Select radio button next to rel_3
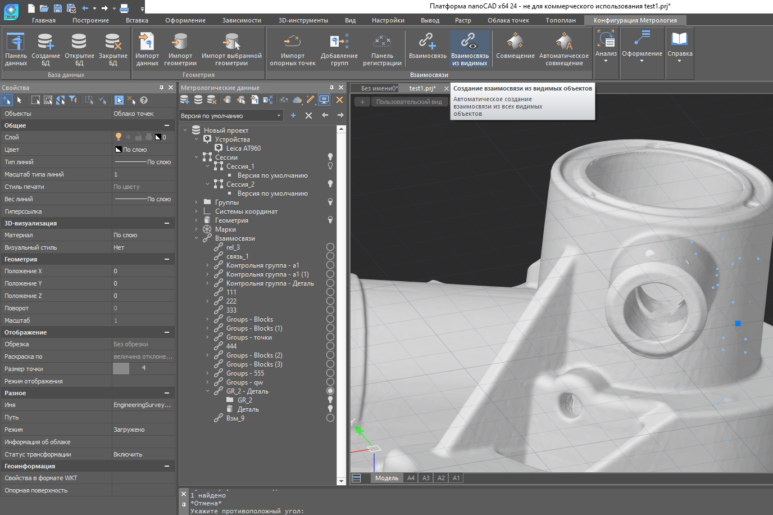Image resolution: width=773 pixels, height=515 pixels. (x=330, y=247)
